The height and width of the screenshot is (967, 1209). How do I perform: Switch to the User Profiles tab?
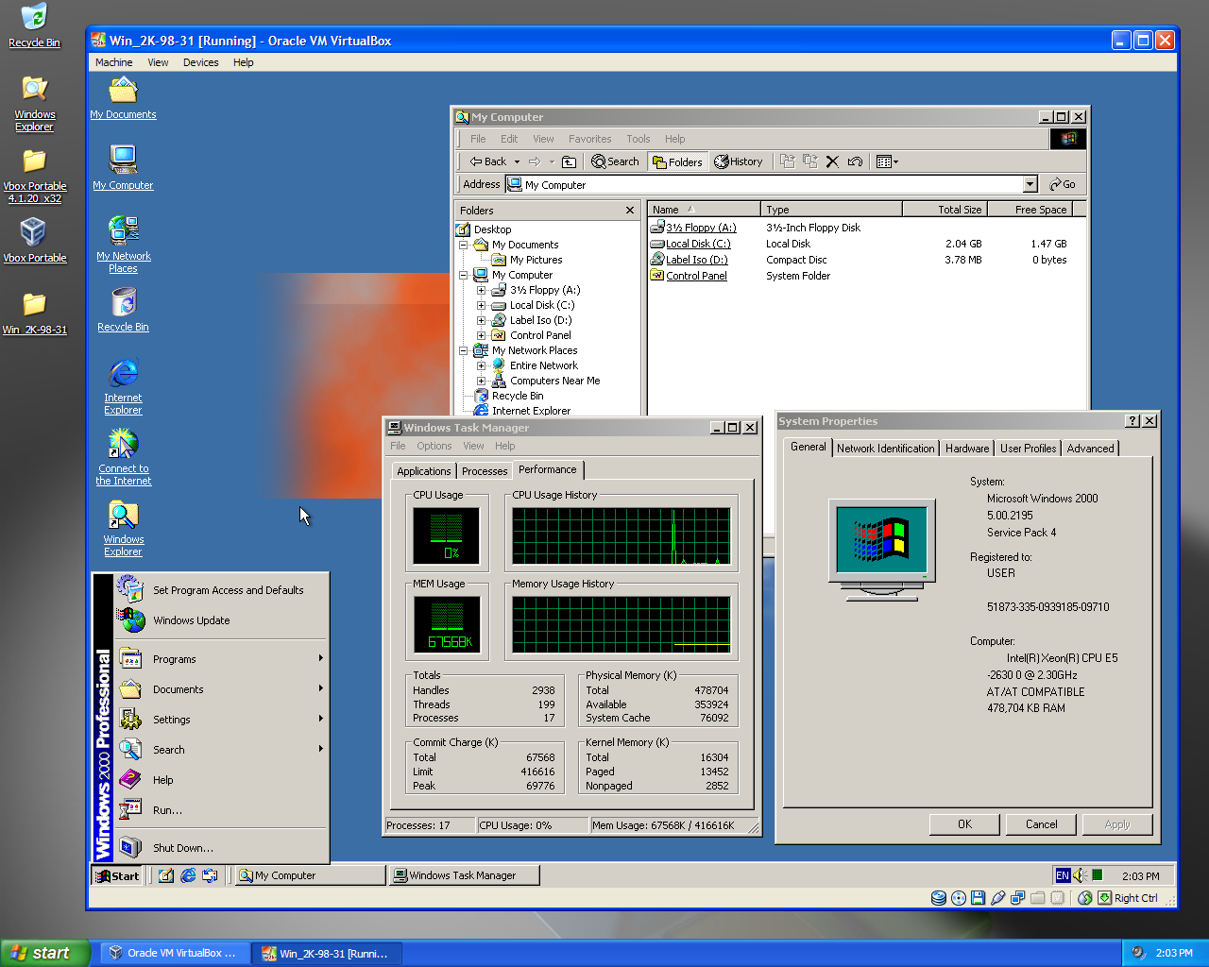pos(1028,449)
